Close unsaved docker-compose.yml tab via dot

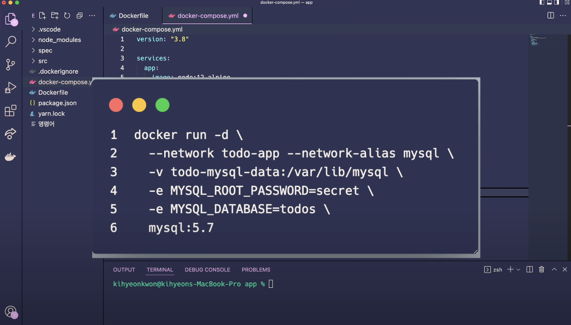[x=245, y=16]
